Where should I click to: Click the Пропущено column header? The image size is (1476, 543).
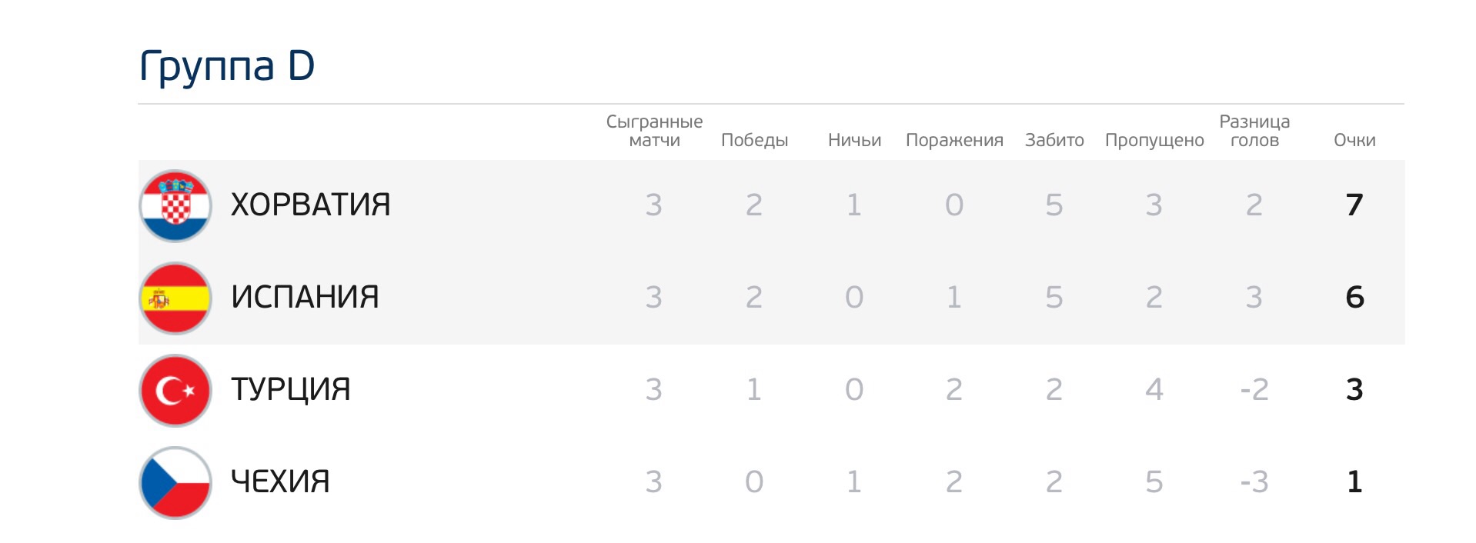click(x=1154, y=140)
